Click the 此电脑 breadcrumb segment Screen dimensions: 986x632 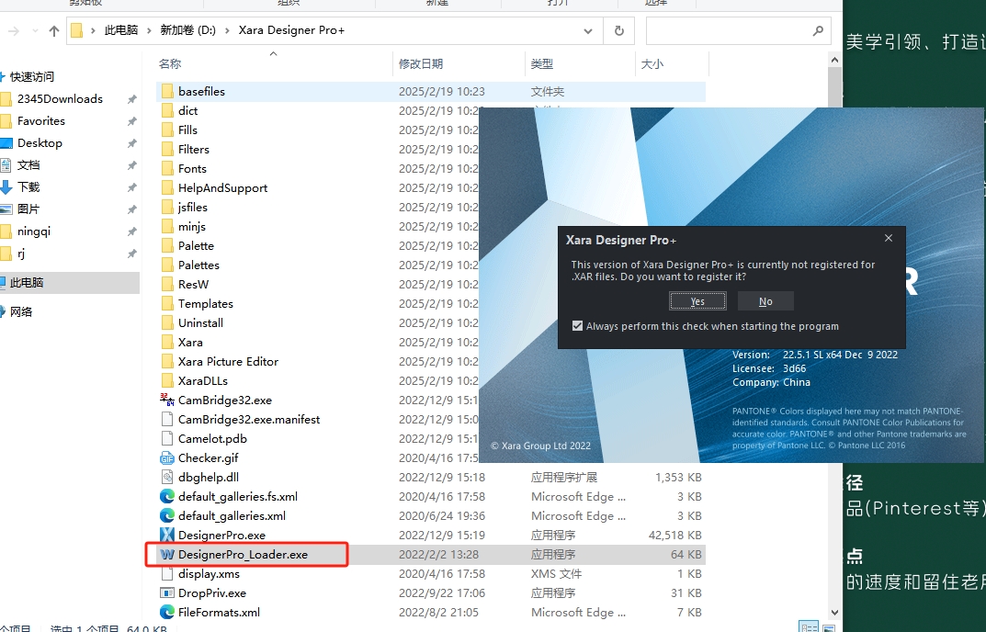(121, 30)
